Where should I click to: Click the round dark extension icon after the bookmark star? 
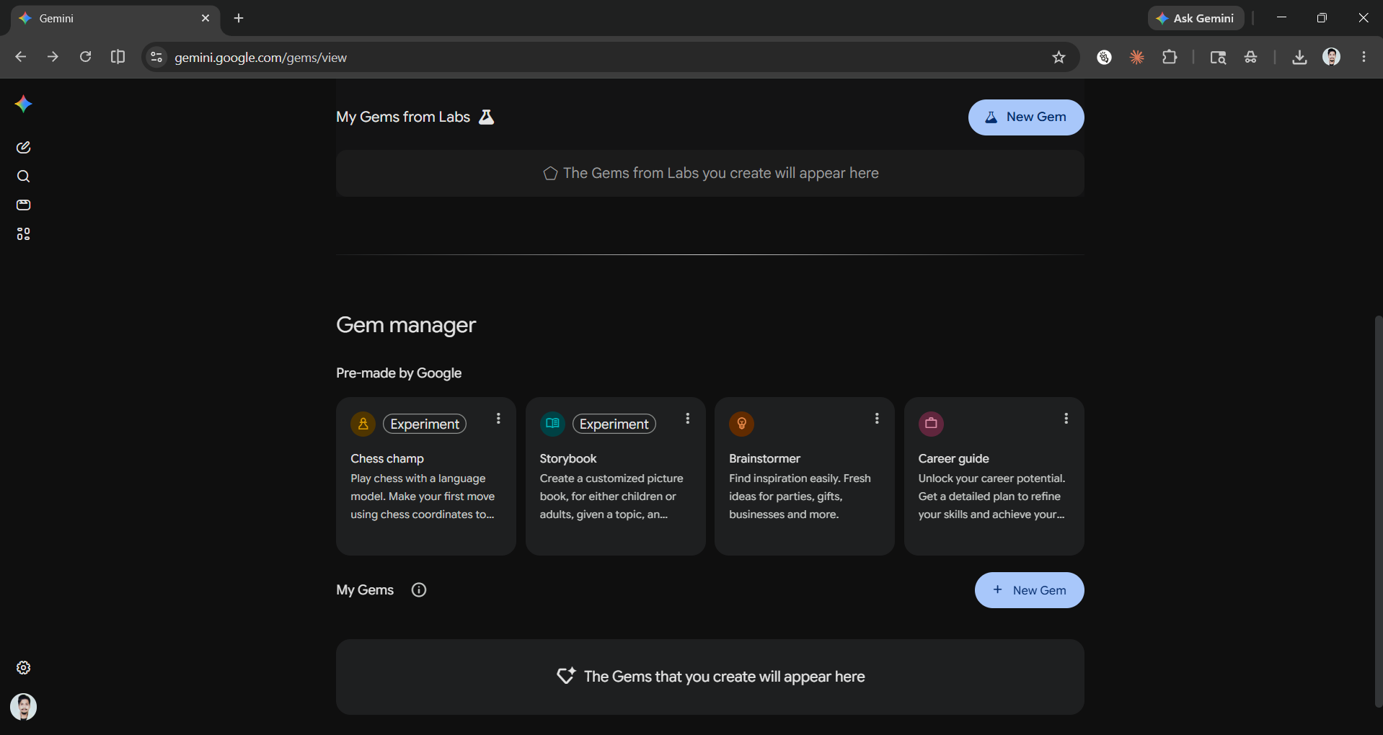click(x=1104, y=57)
